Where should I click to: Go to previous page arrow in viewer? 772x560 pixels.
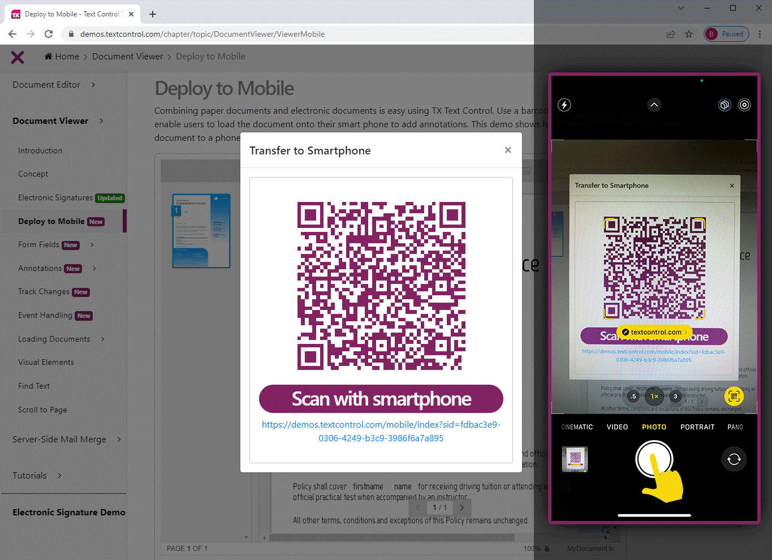[x=419, y=507]
